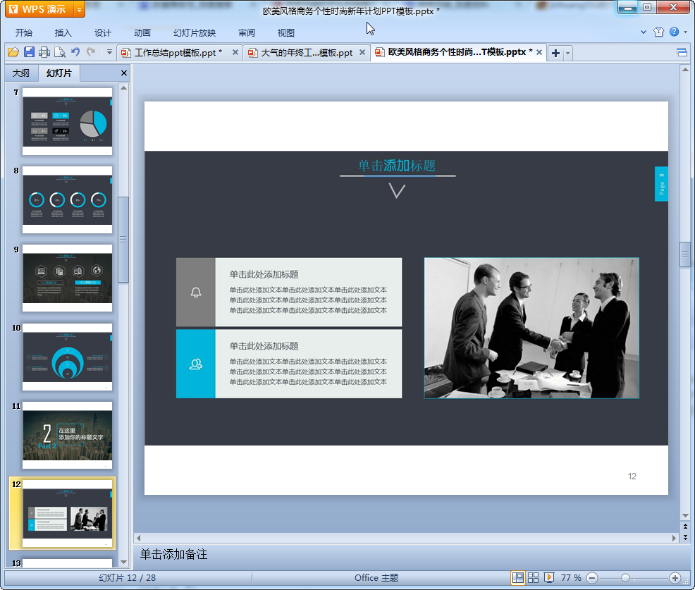The image size is (695, 590).
Task: Switch to the 大纲 outline tab
Action: pos(21,73)
